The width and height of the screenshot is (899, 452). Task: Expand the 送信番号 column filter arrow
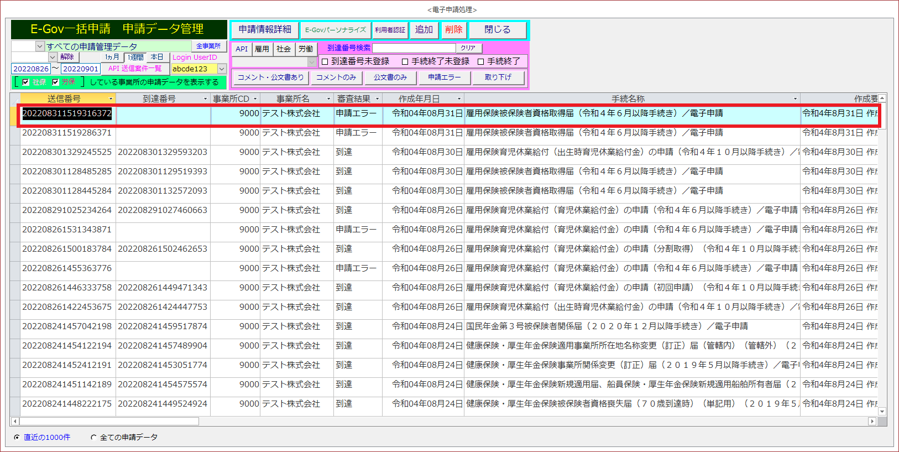[x=111, y=99]
